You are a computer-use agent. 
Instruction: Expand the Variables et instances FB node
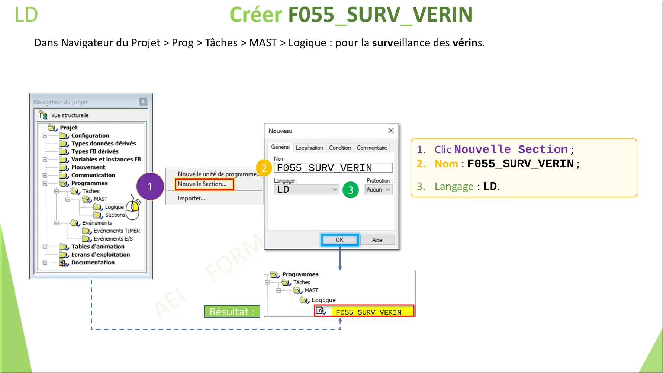[x=44, y=159]
